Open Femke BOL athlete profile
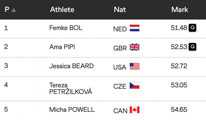206x120 pixels. 66,28
